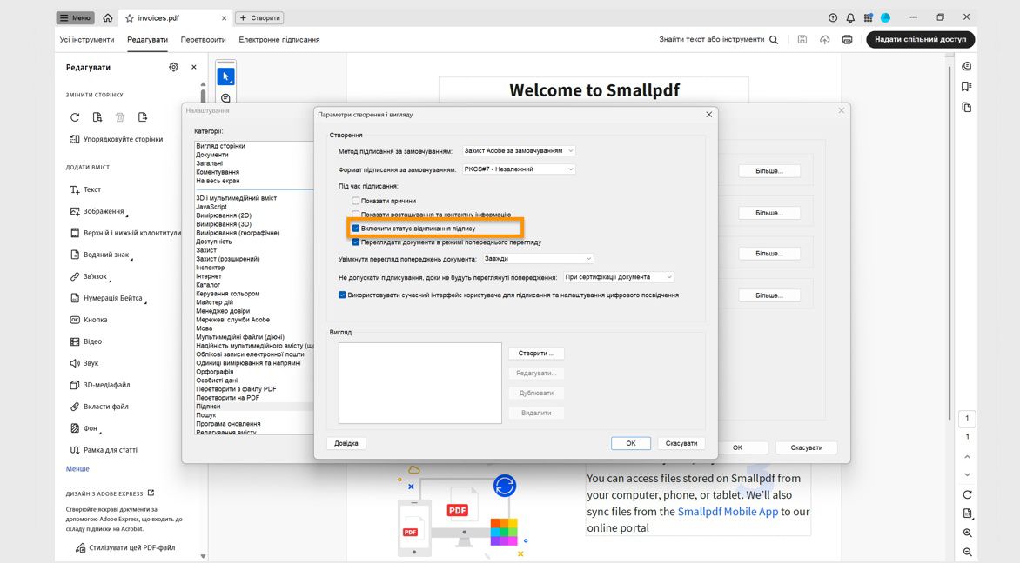Click Стилізувати цей PDF-файл
The height and width of the screenshot is (563, 1020).
(125, 547)
